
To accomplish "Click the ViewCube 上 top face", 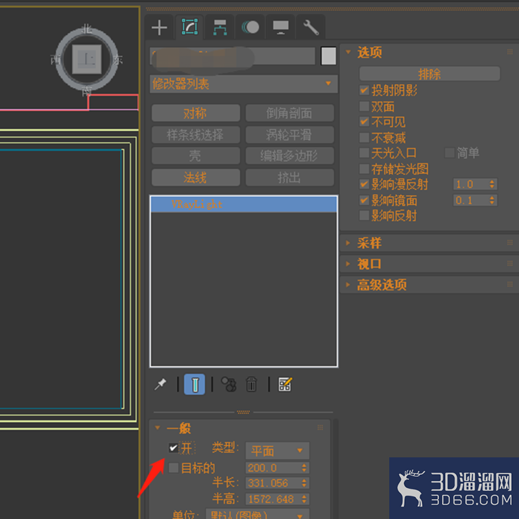I will [x=87, y=60].
